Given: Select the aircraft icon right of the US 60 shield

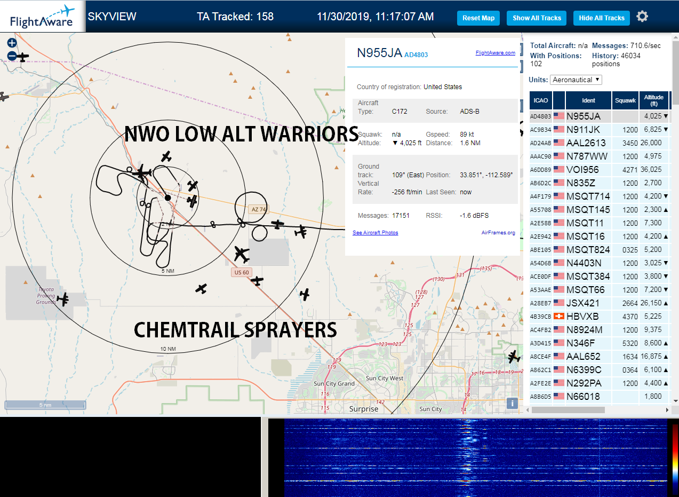Looking at the screenshot, I should 258,280.
